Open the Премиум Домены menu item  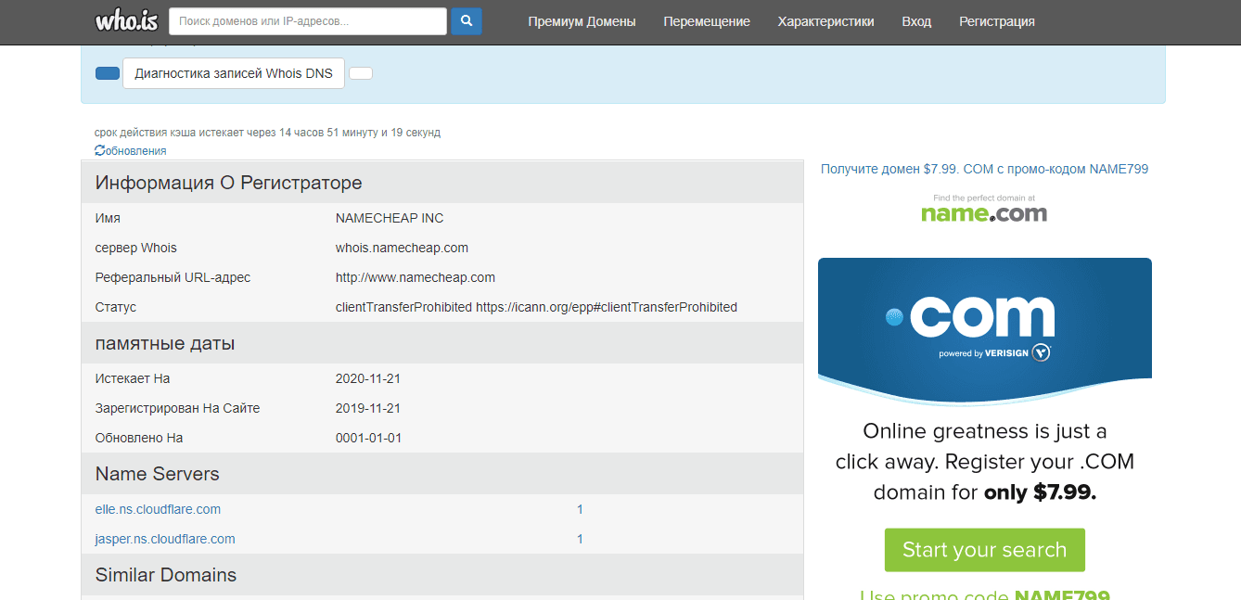tap(582, 21)
